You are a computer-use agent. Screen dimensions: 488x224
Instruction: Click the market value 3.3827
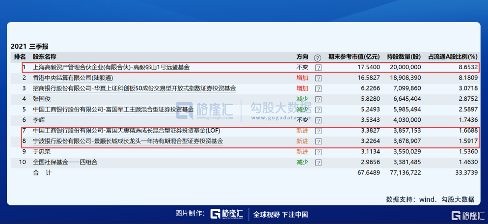370,131
